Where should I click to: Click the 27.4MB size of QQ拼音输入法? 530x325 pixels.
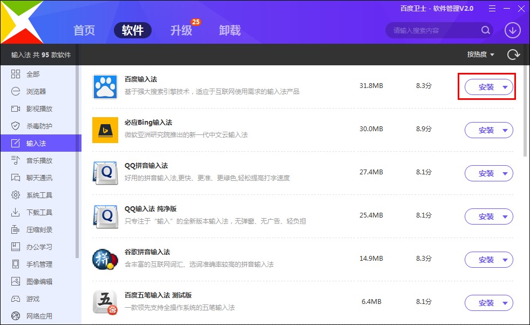(371, 172)
